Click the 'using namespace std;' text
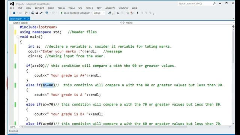The height and width of the screenshot is (135, 240). click(40, 32)
